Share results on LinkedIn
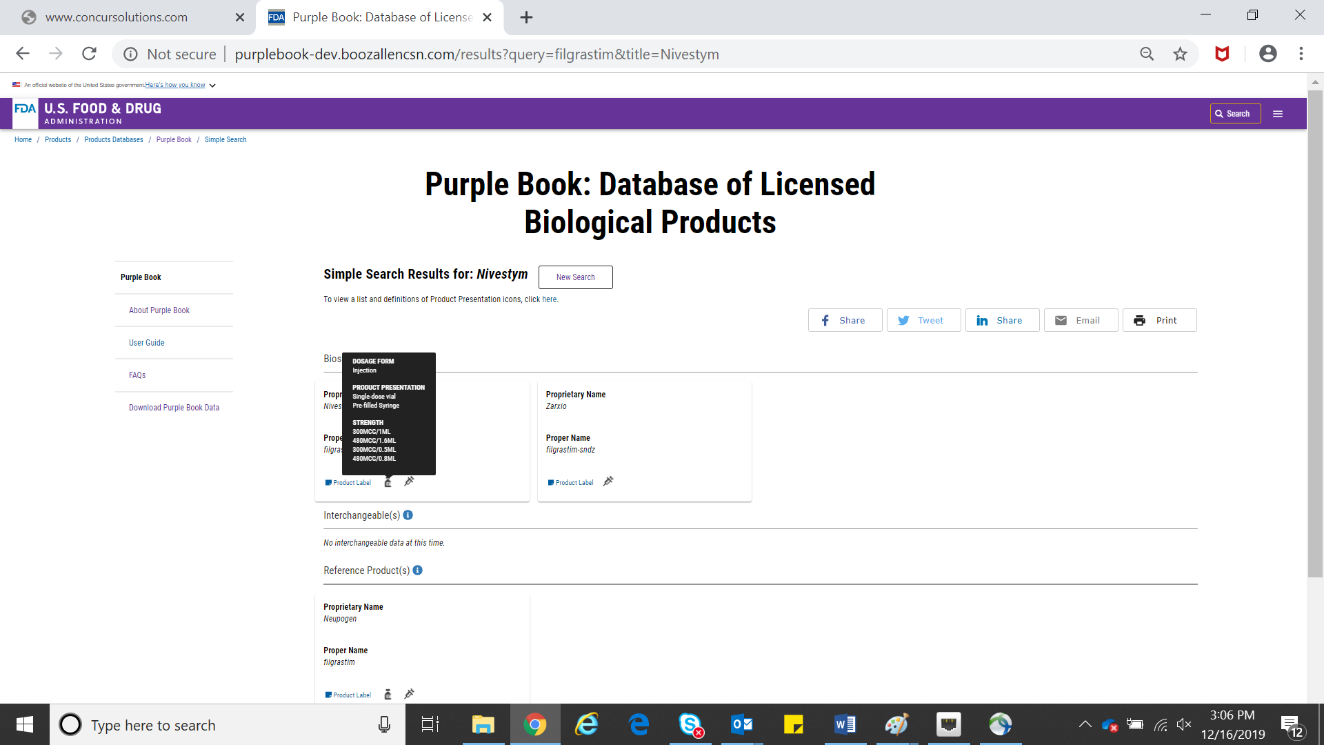Image resolution: width=1324 pixels, height=745 pixels. point(1002,320)
